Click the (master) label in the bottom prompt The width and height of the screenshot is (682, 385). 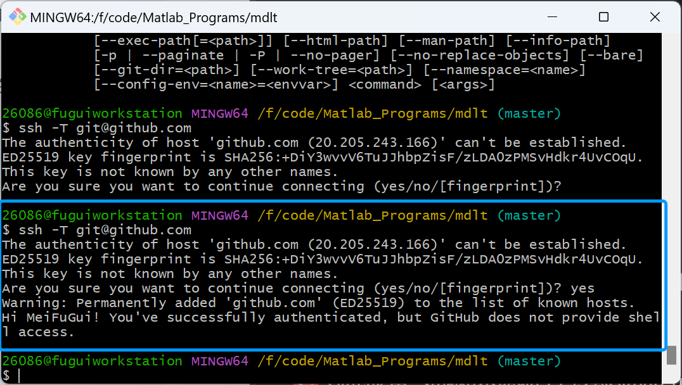pyautogui.click(x=529, y=362)
